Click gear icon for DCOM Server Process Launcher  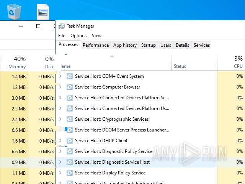click(x=70, y=130)
